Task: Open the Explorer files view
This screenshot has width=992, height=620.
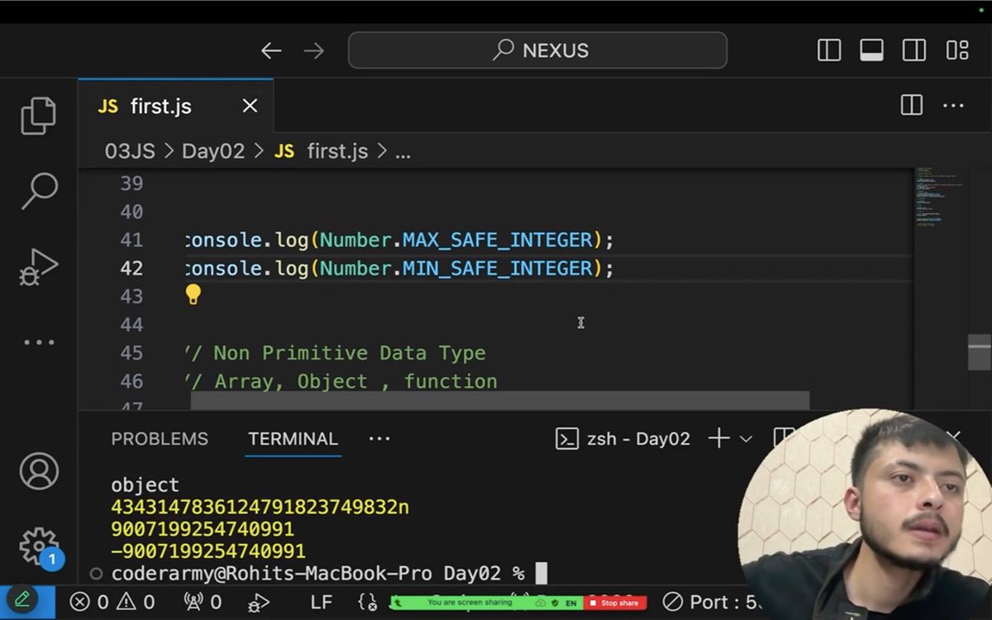Action: [38, 115]
